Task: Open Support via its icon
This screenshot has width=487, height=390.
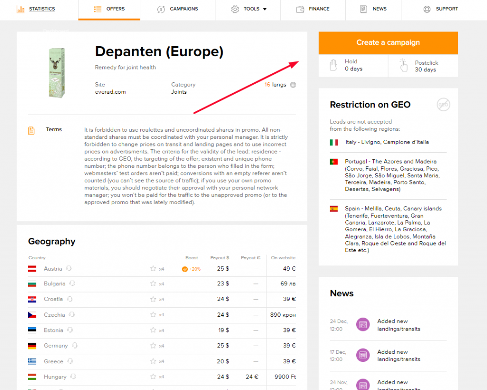Action: pos(426,9)
